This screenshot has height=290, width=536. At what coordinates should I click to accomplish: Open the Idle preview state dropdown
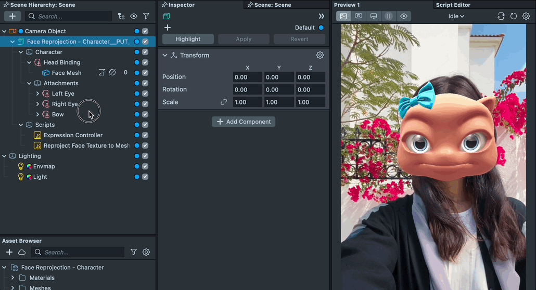(x=456, y=16)
